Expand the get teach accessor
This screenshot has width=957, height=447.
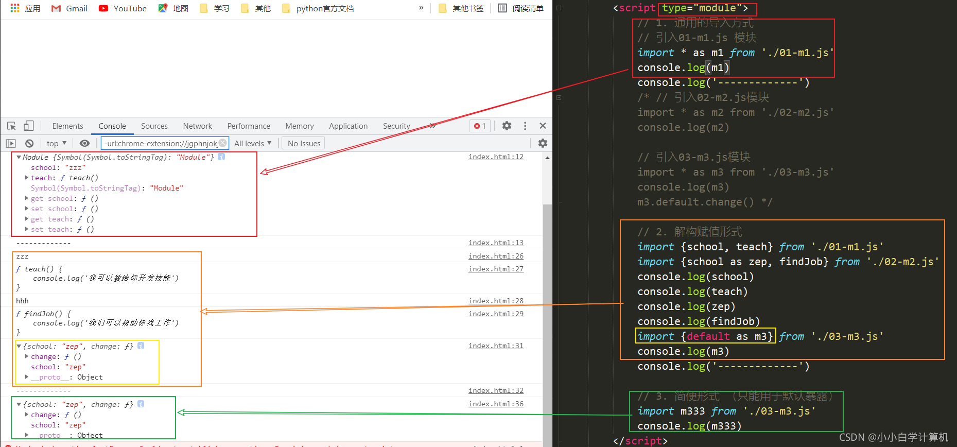point(26,219)
